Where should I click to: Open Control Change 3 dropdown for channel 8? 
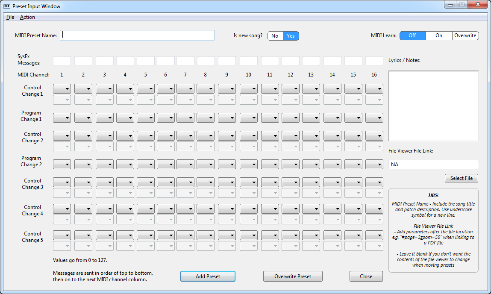click(206, 182)
